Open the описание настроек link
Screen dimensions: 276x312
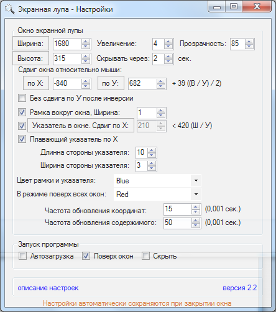[48, 288]
